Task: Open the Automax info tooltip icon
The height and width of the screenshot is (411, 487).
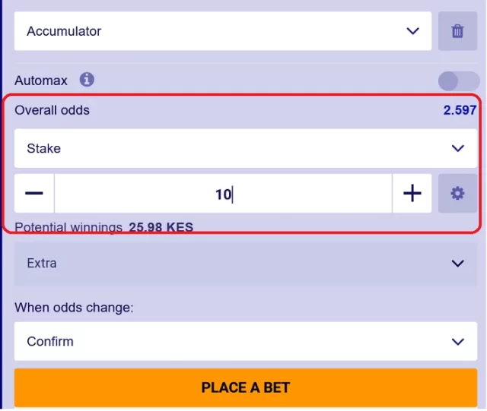Action: click(87, 80)
